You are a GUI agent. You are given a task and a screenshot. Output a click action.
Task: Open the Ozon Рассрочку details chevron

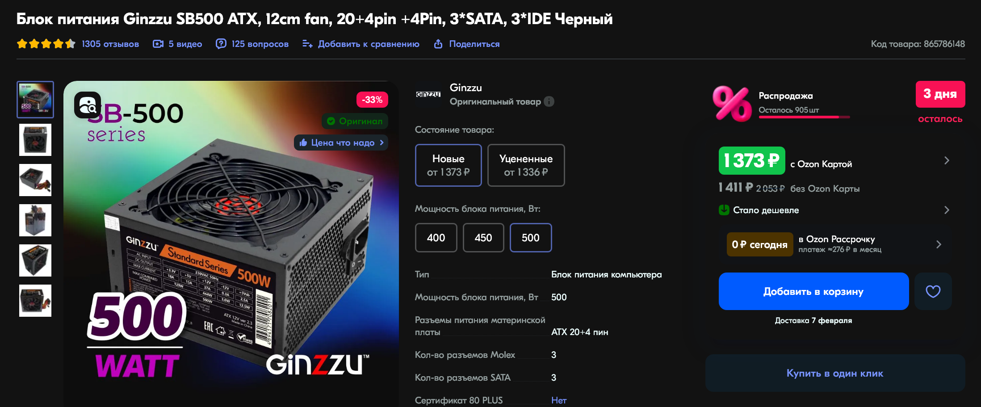[939, 244]
